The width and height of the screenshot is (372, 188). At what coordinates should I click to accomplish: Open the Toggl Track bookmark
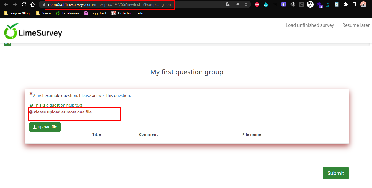[95, 13]
